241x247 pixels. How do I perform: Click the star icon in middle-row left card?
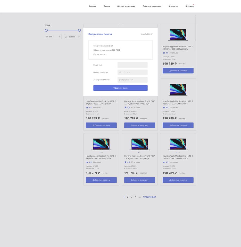pyautogui.click(x=87, y=107)
